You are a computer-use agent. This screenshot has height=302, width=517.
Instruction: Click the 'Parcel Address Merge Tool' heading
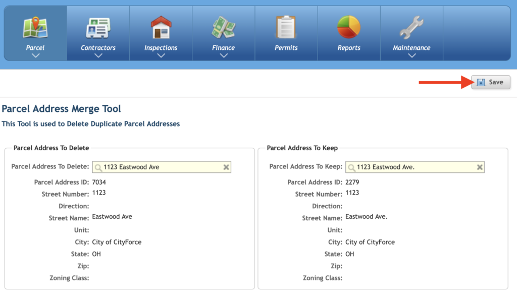61,109
